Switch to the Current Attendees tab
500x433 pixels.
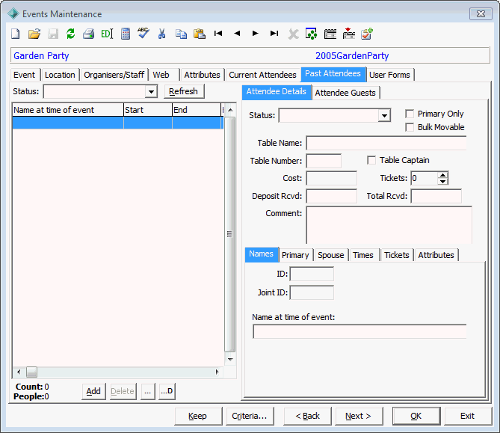[262, 75]
